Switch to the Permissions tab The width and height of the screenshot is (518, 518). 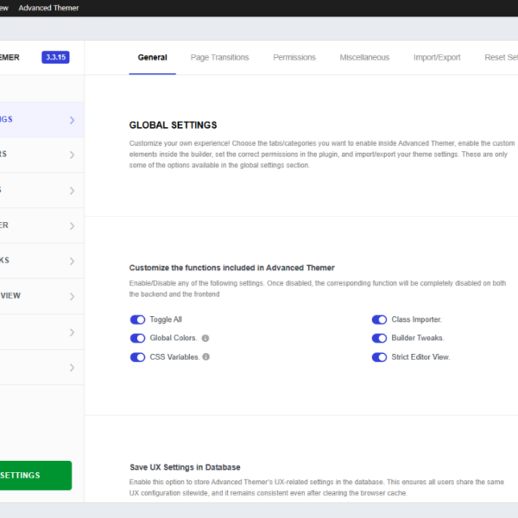coord(294,58)
